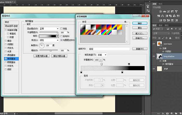This screenshot has height=115, width=182.
Task: Click the angle dial control
Action: 42,45
